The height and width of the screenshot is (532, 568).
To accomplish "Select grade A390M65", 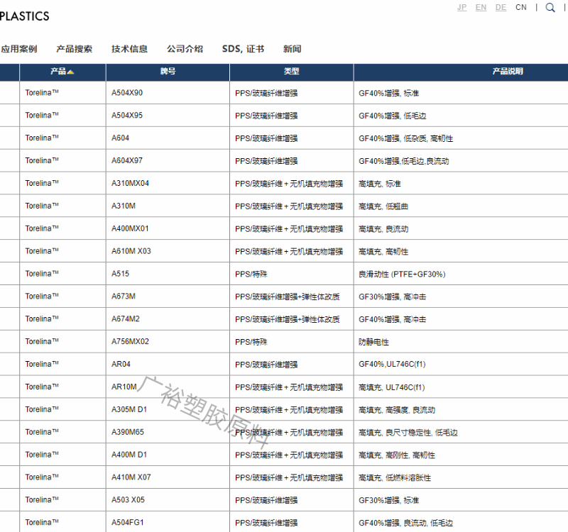I will coord(128,432).
